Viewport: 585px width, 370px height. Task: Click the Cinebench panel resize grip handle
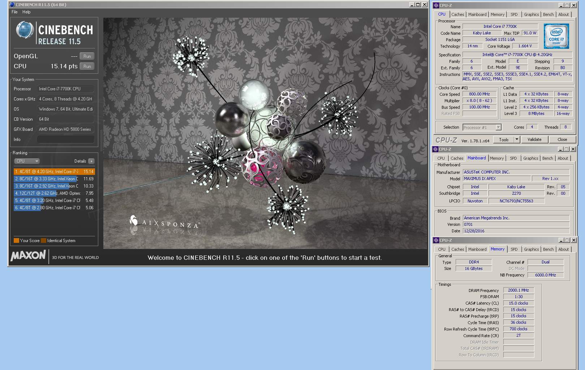click(x=101, y=140)
